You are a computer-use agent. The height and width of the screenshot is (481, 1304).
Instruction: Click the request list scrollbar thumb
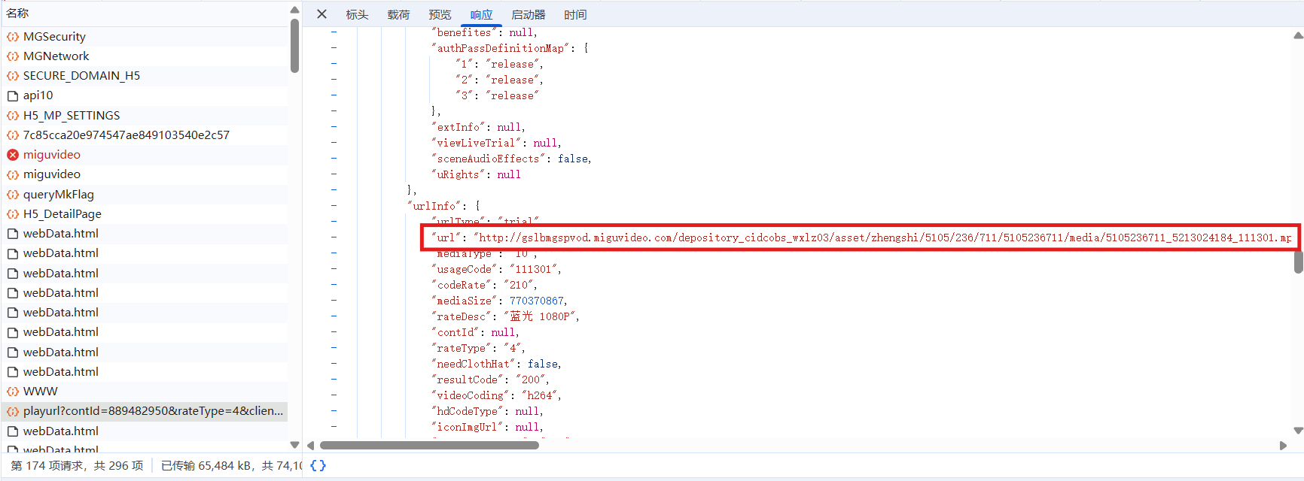(x=294, y=45)
